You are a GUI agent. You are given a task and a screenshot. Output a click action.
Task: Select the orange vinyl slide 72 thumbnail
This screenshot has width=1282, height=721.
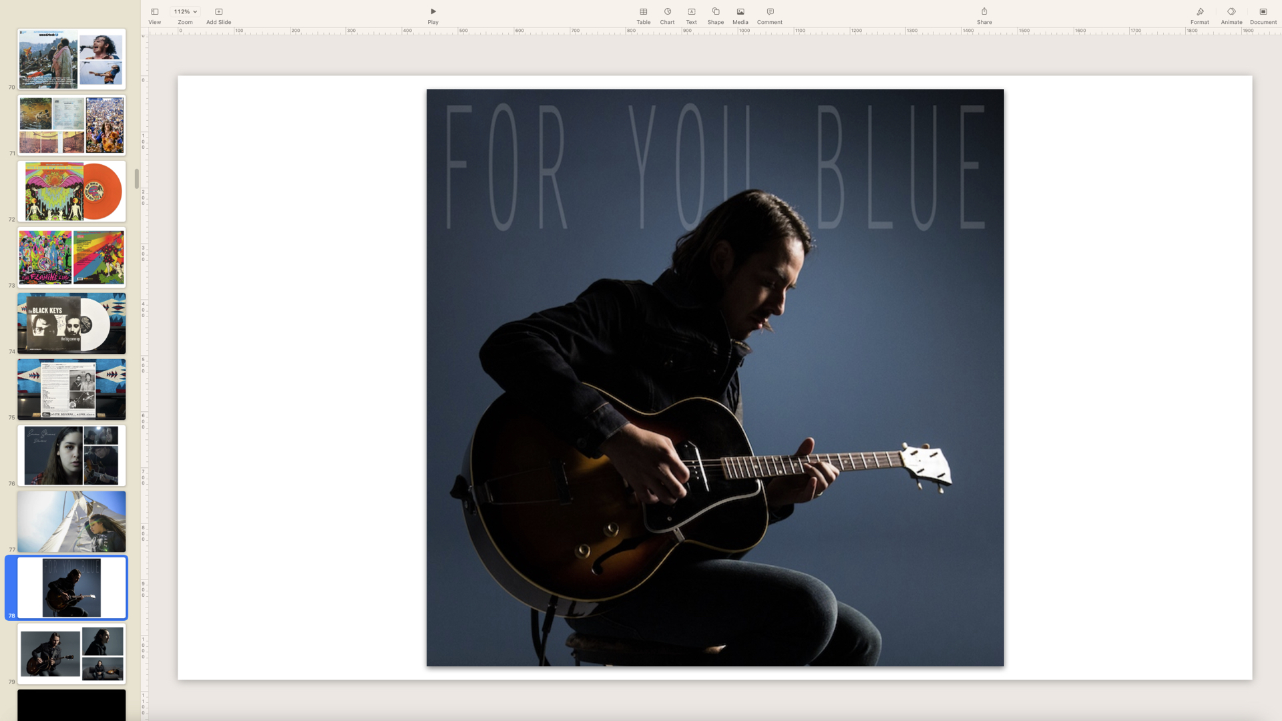point(71,191)
